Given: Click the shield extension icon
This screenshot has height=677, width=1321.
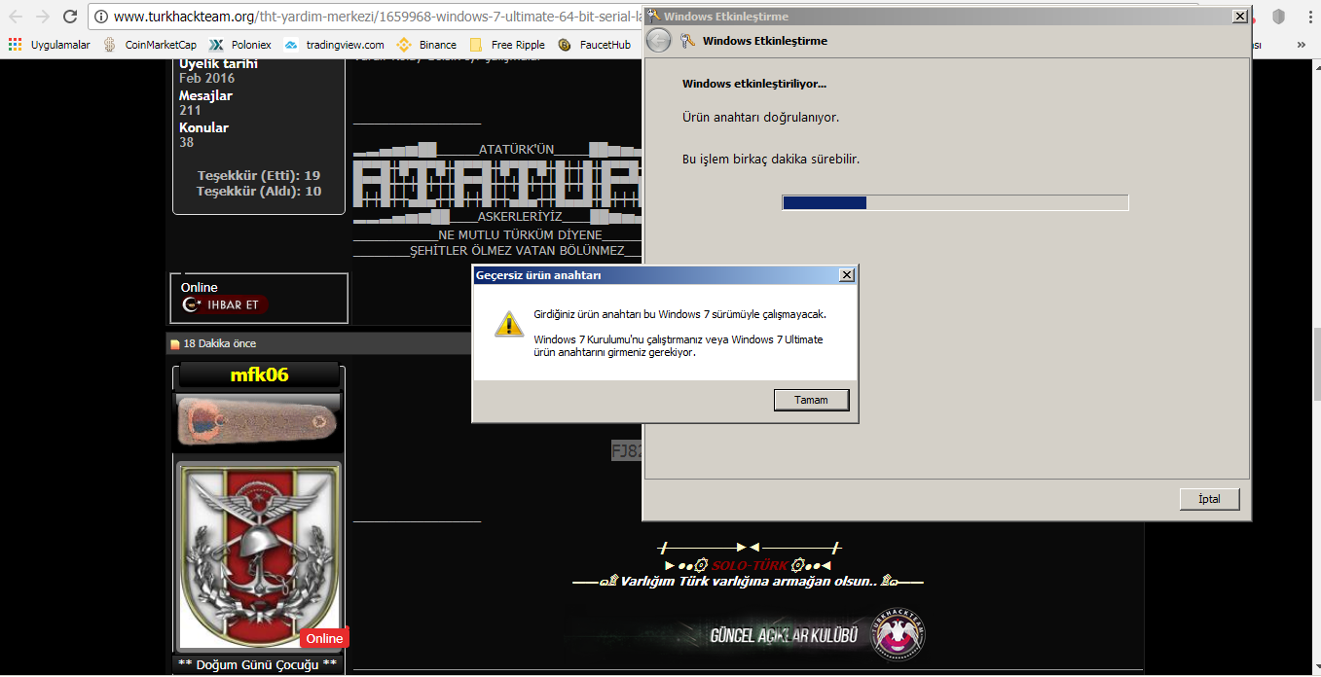Looking at the screenshot, I should (x=1278, y=17).
